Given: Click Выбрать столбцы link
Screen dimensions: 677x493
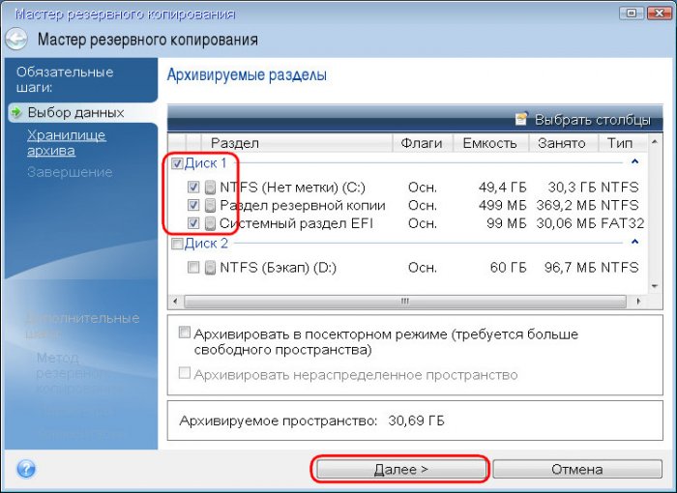Looking at the screenshot, I should (x=592, y=119).
